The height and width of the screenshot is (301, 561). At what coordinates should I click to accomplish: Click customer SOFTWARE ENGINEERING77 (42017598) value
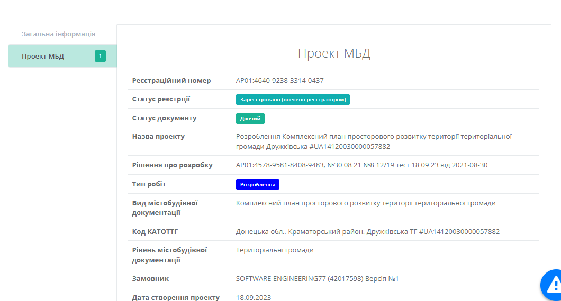[x=317, y=278]
